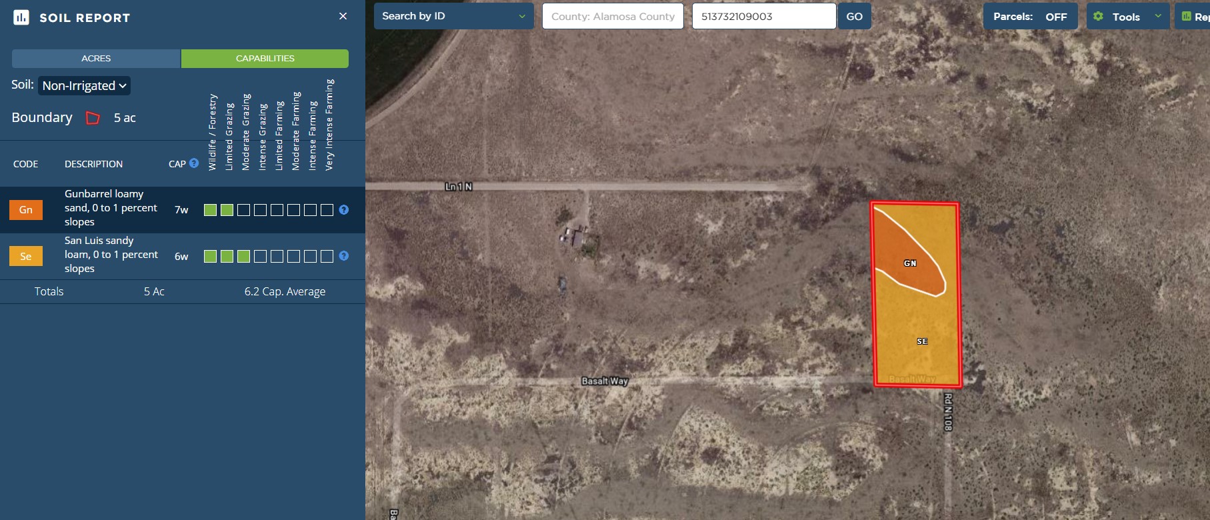Image resolution: width=1210 pixels, height=520 pixels.
Task: Click the green report icon at top right
Action: tap(1187, 17)
